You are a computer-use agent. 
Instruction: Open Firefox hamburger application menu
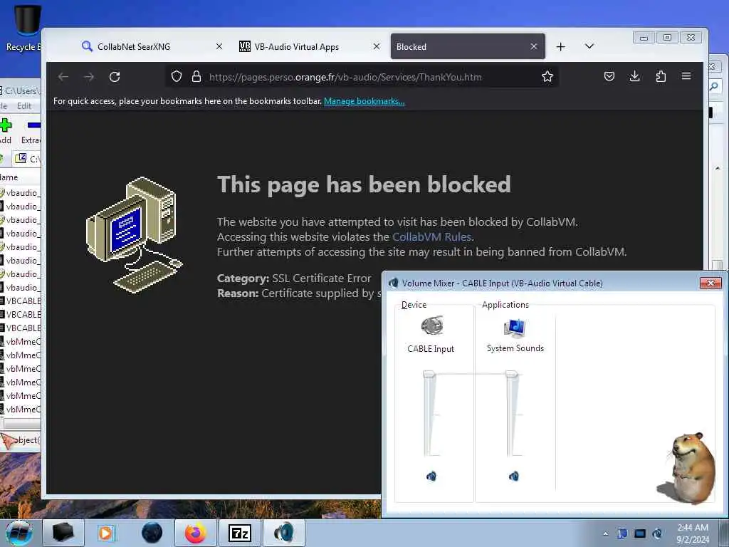click(x=686, y=76)
